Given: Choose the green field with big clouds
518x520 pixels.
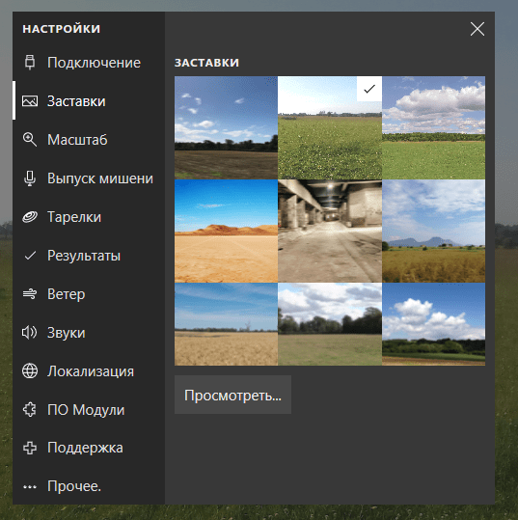Looking at the screenshot, I should [433, 127].
